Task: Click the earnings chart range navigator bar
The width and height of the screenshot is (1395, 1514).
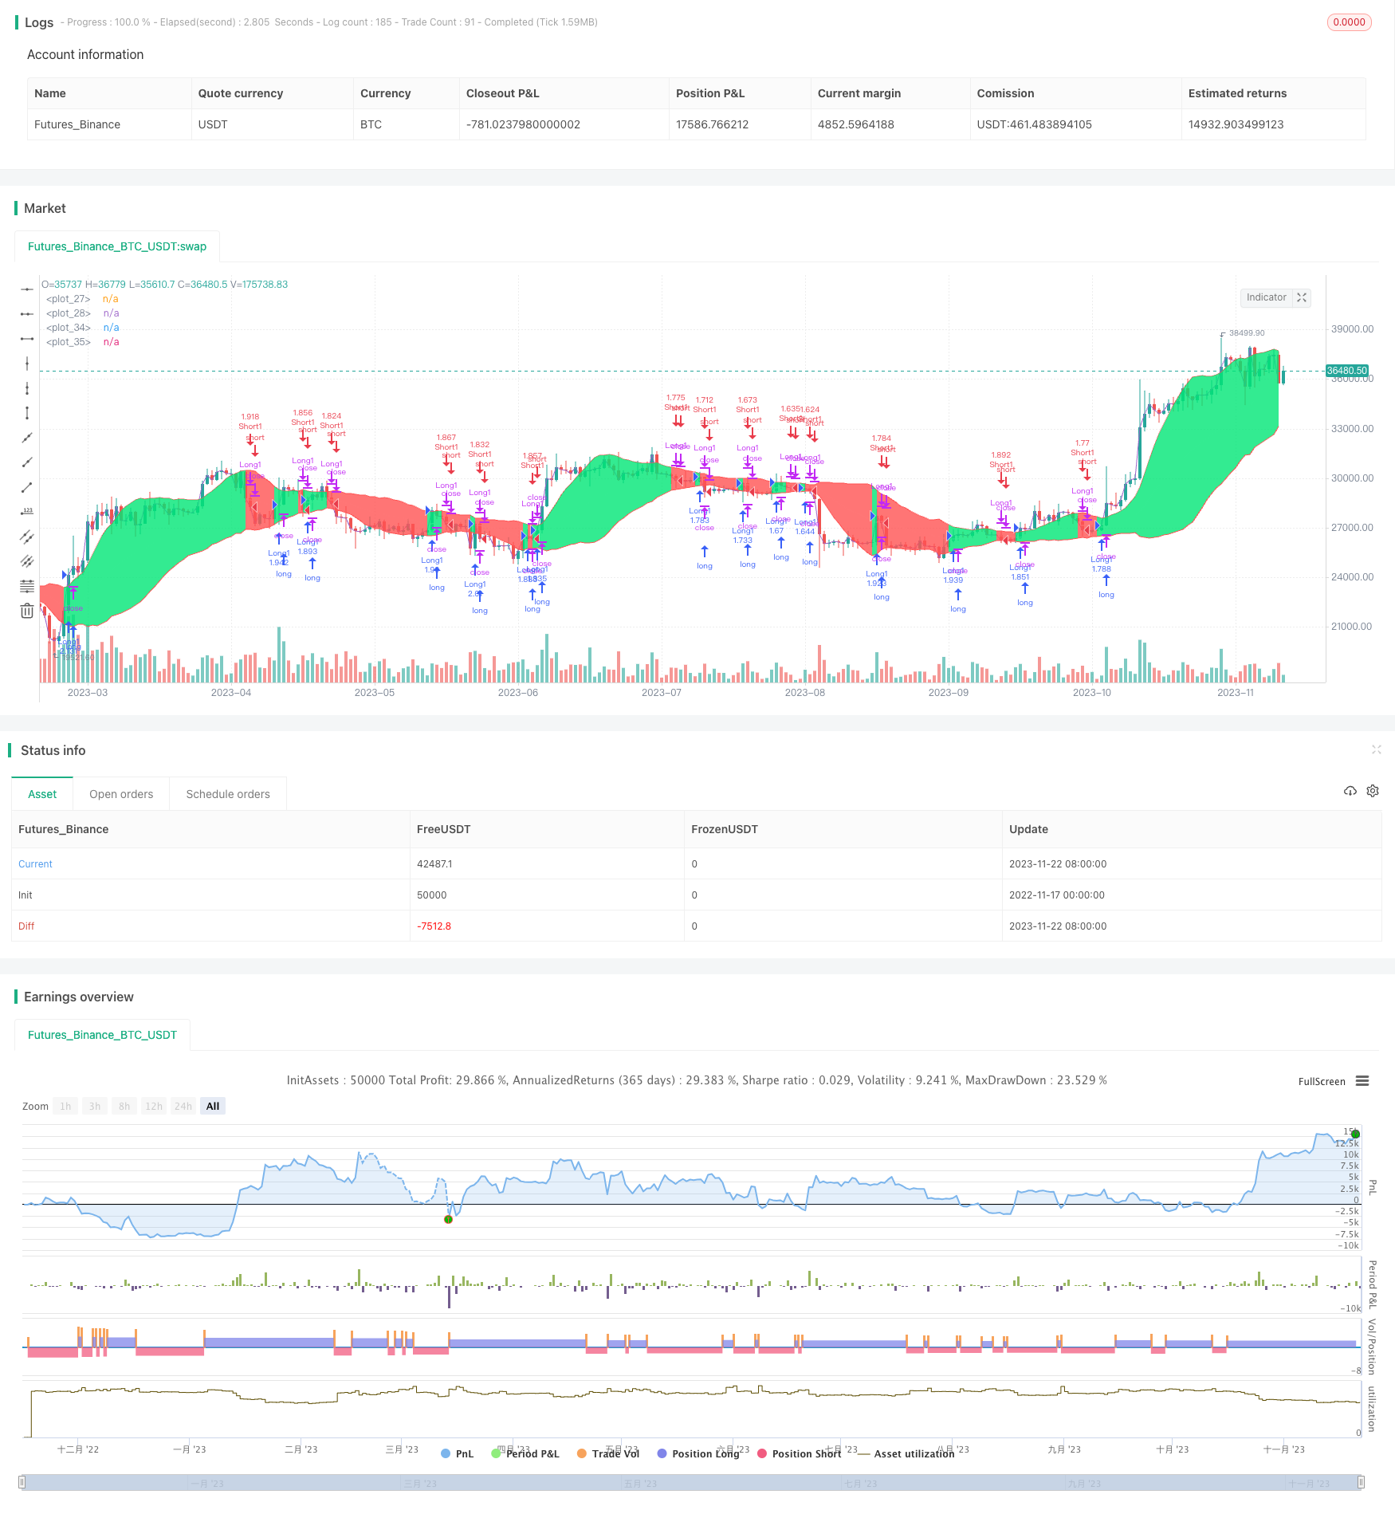Action: click(x=692, y=1483)
